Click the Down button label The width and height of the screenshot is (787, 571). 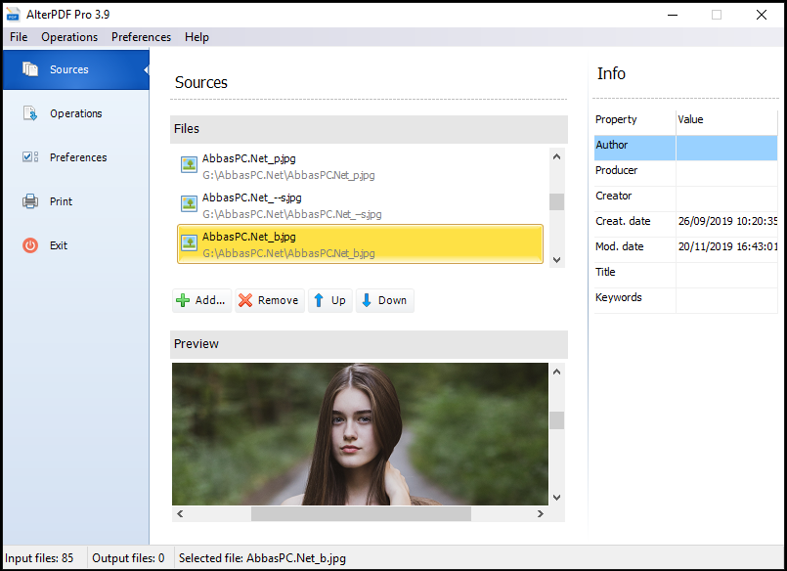(x=392, y=300)
